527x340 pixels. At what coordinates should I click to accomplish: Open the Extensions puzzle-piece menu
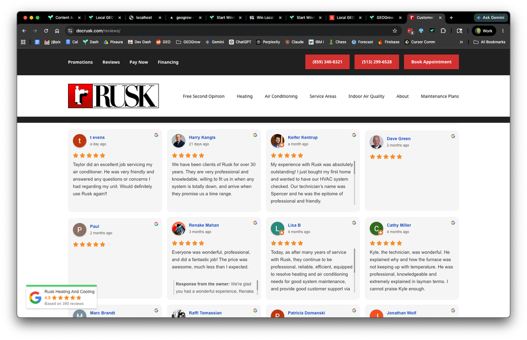(x=443, y=31)
